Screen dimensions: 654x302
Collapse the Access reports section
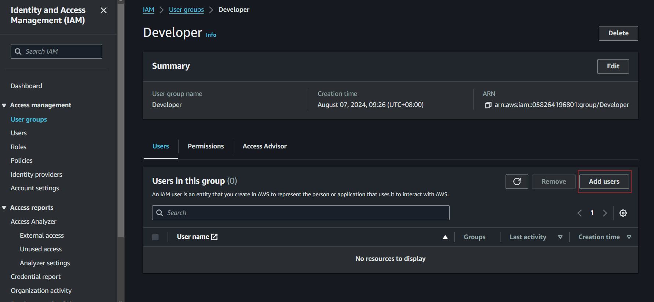coord(4,208)
